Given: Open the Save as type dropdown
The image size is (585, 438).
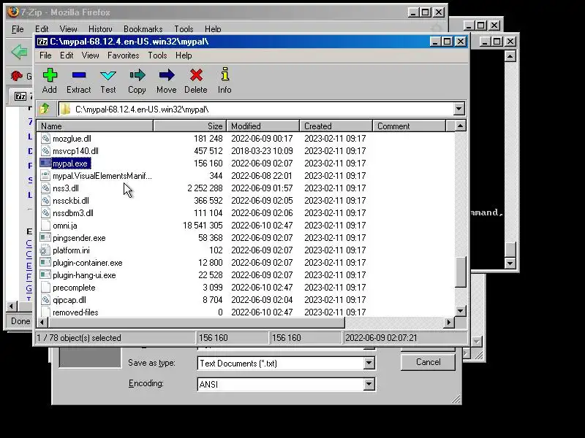Looking at the screenshot, I should click(369, 363).
